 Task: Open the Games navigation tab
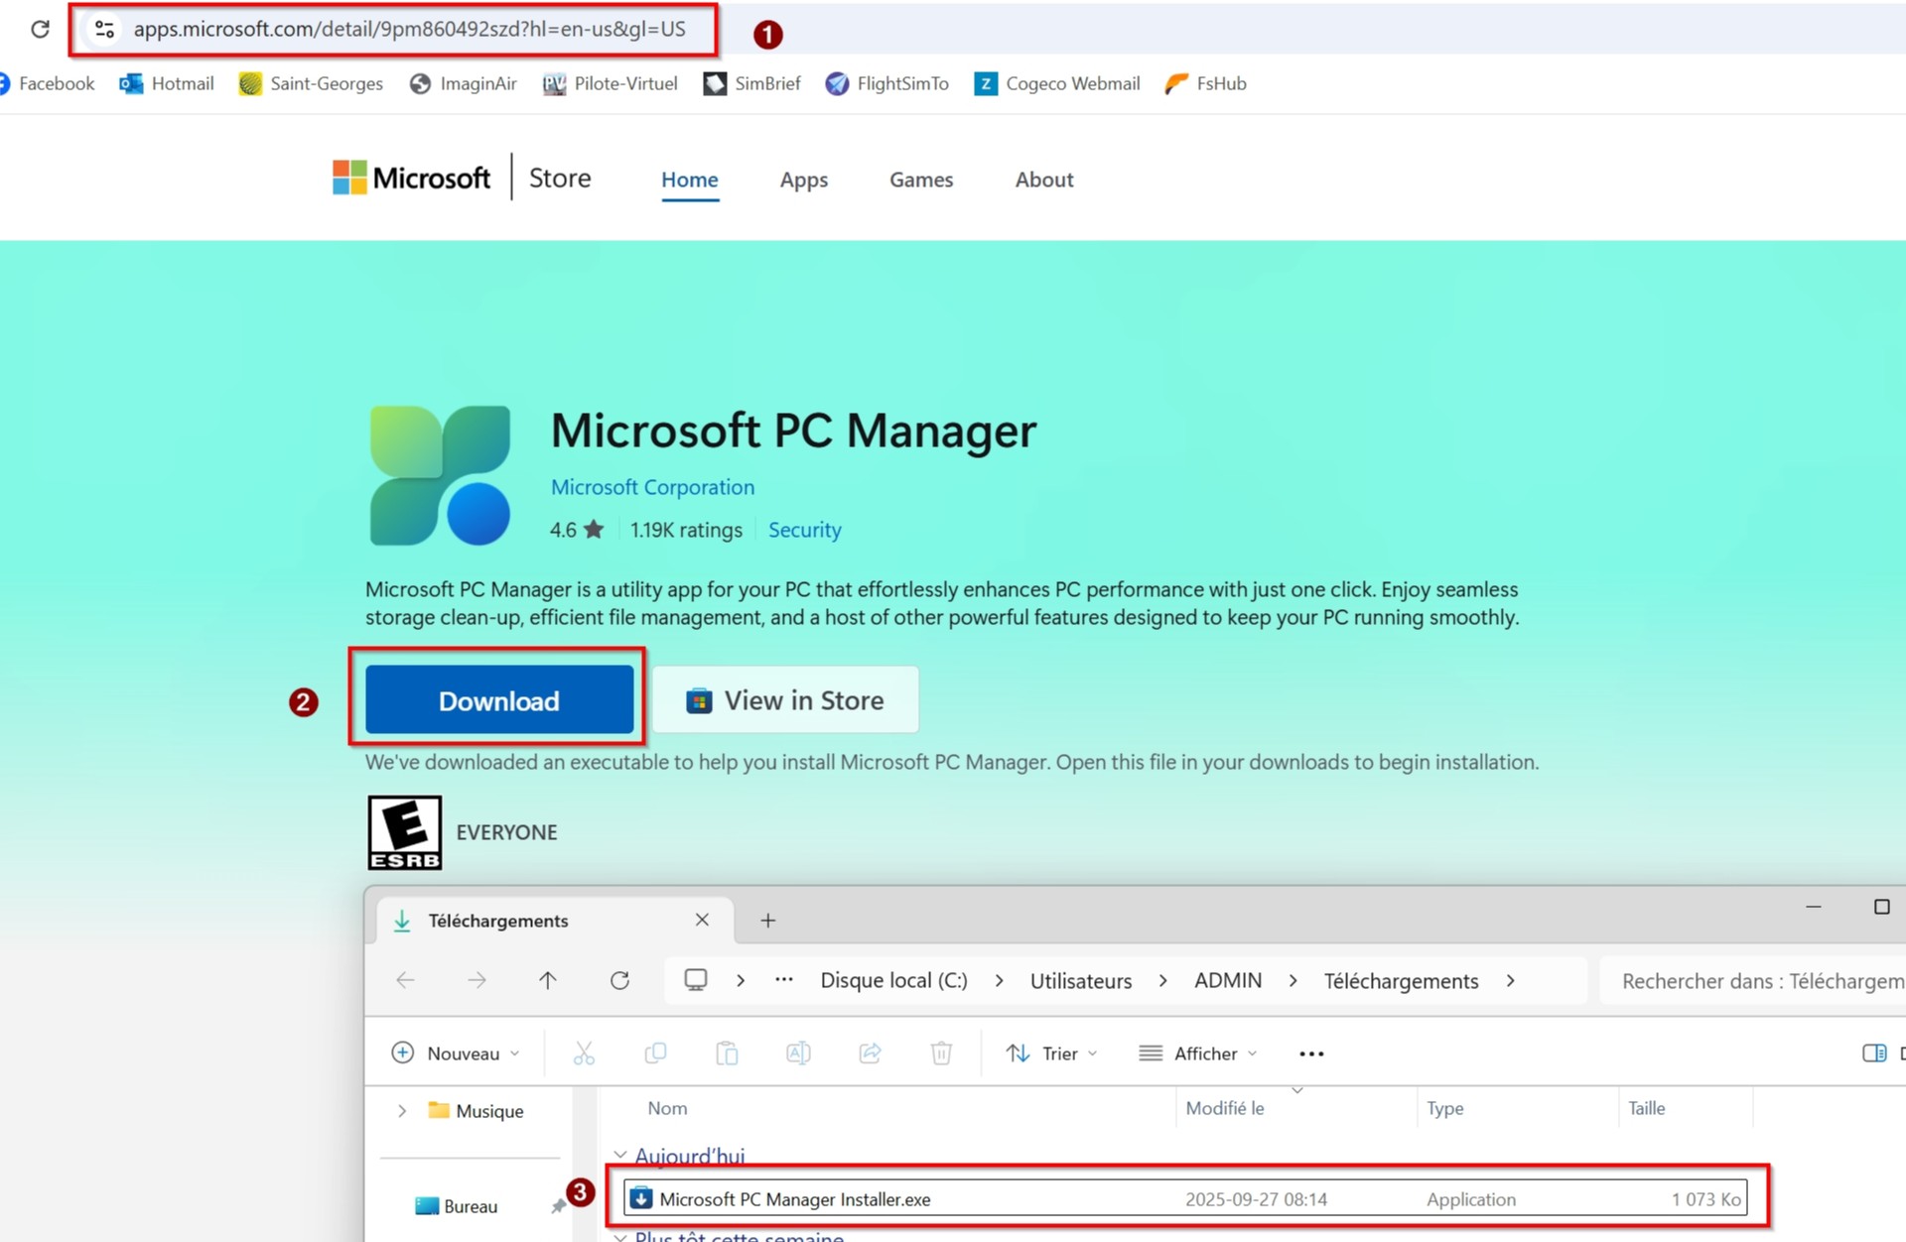click(x=920, y=180)
